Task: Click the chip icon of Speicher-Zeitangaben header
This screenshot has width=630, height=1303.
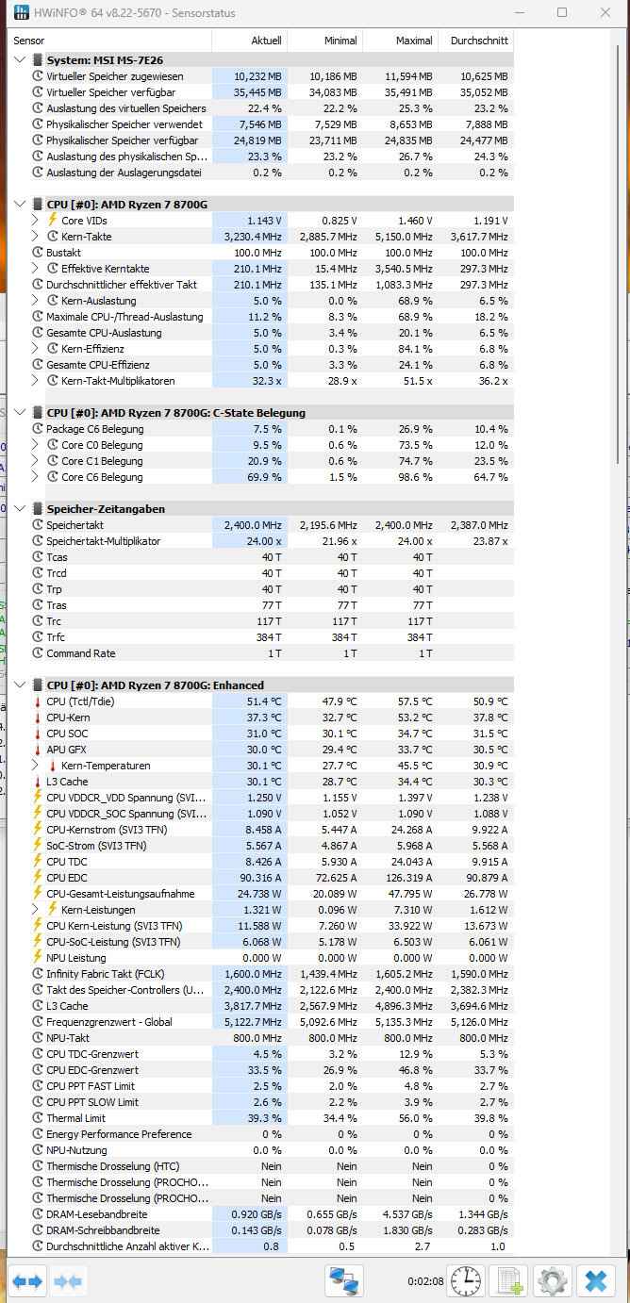Action: (x=38, y=509)
